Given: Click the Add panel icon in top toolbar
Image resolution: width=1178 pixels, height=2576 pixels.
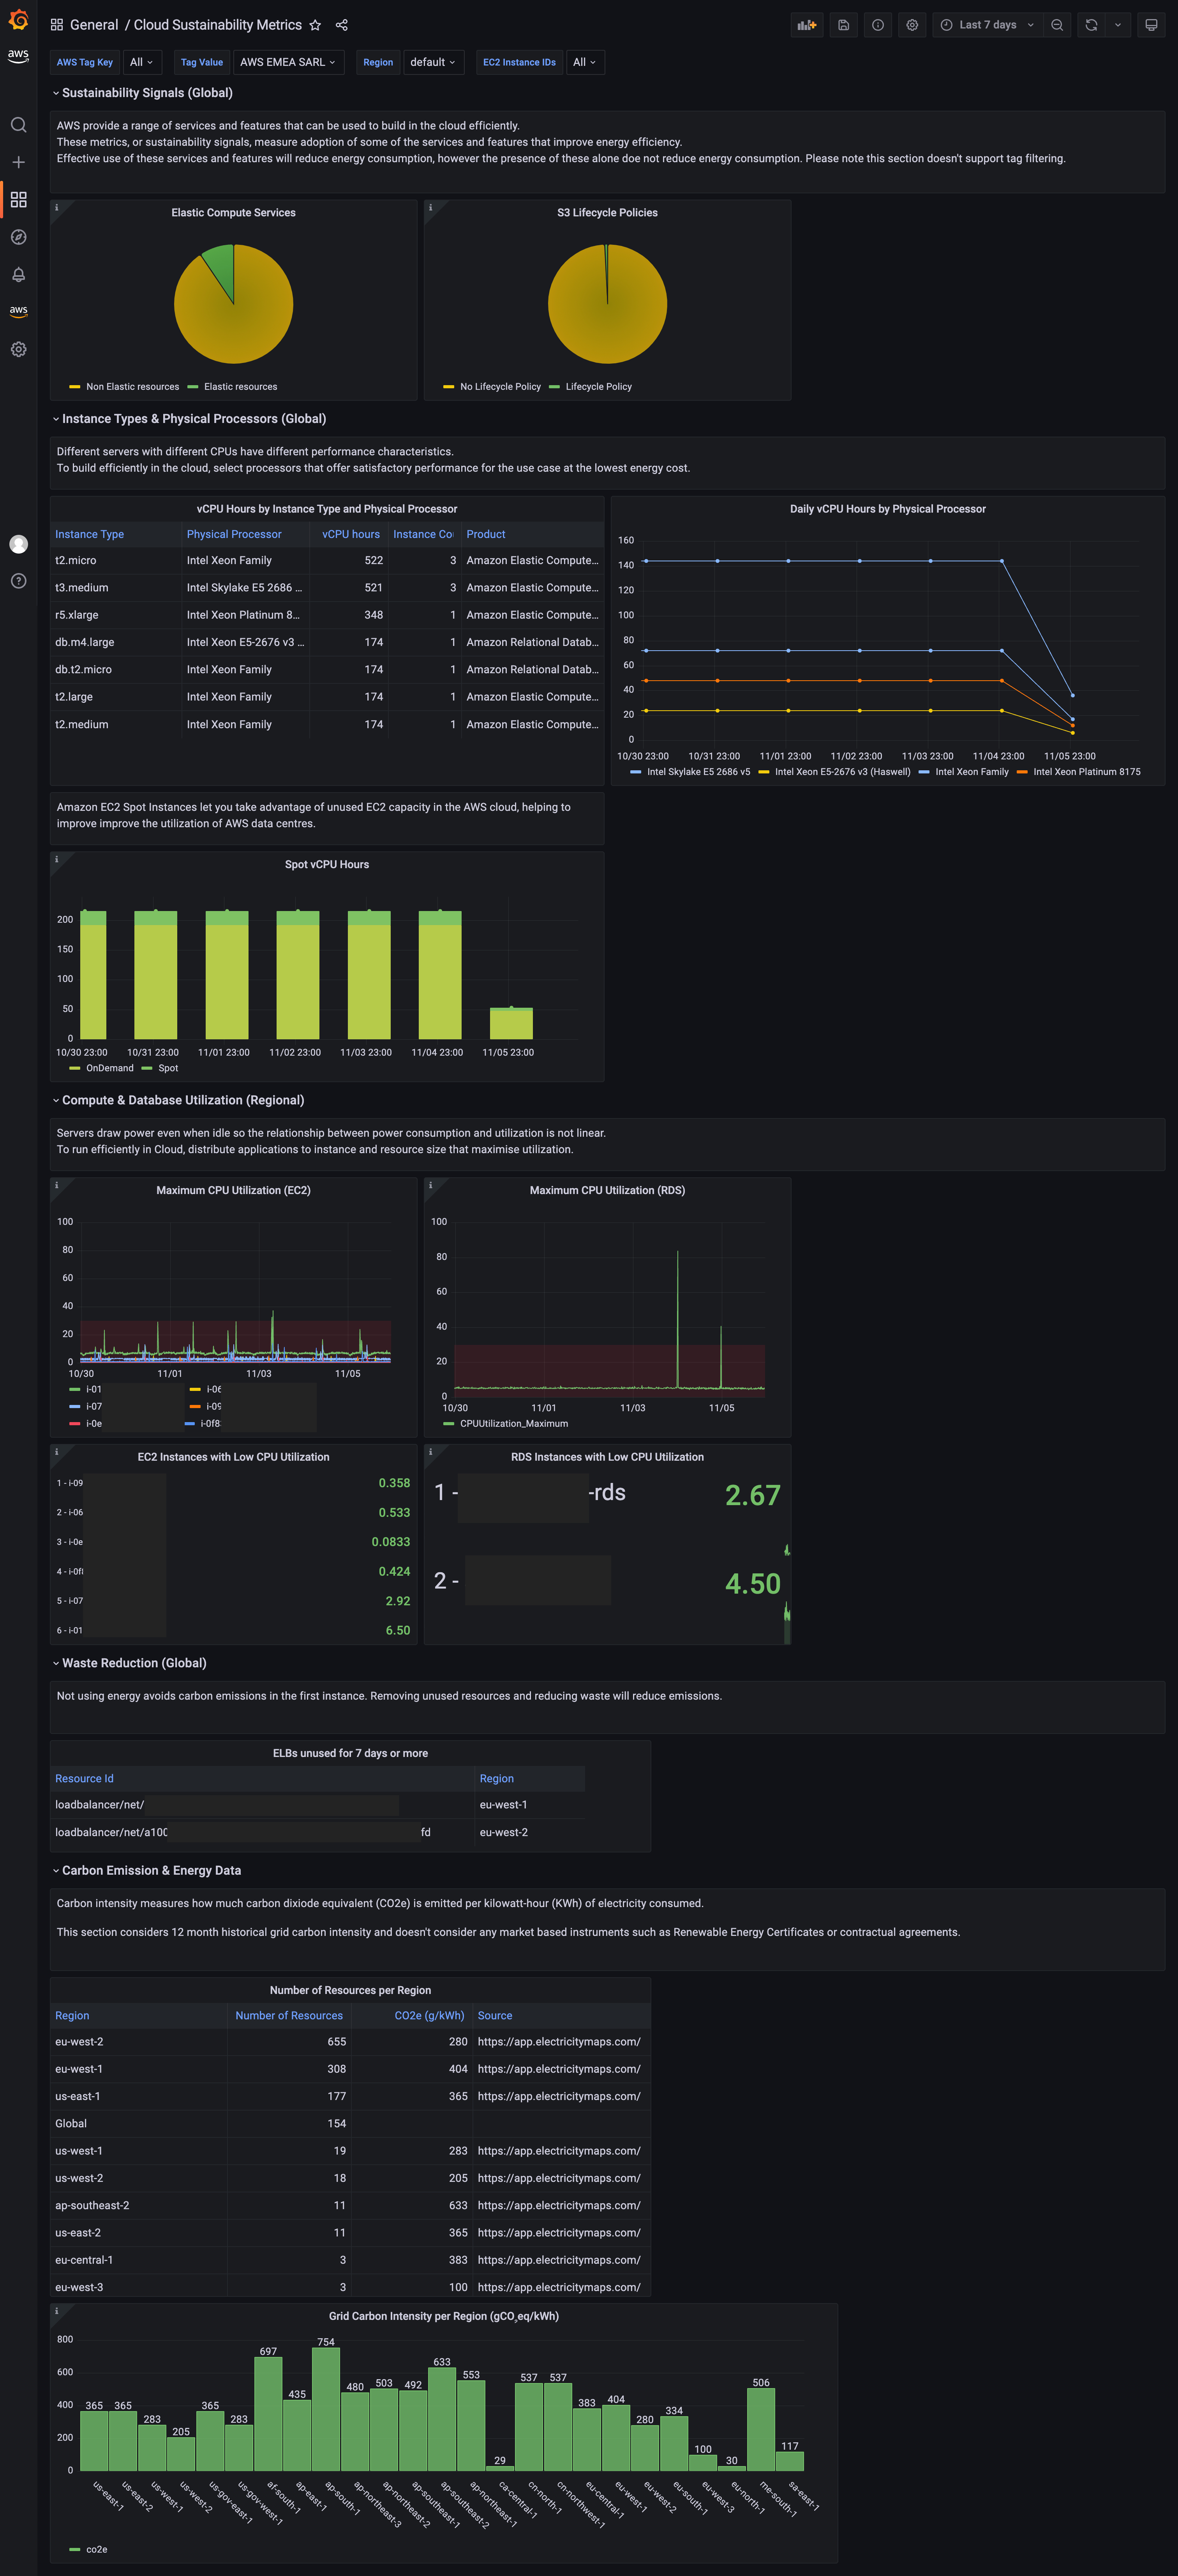Looking at the screenshot, I should click(806, 24).
